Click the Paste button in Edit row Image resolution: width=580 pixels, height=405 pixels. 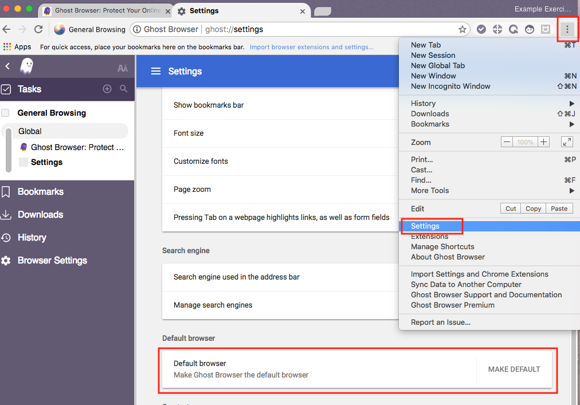click(x=559, y=209)
